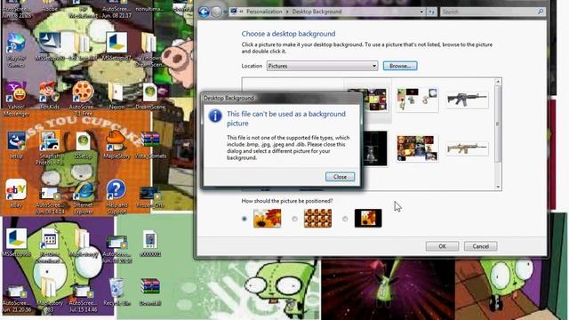Viewport: 569px width, 320px height.
Task: Click the search magnifier icon
Action: 541,12
